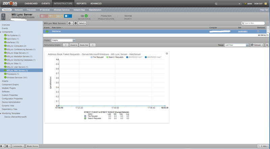Open the REPORTS menu
270x149 pixels.
(81, 4)
